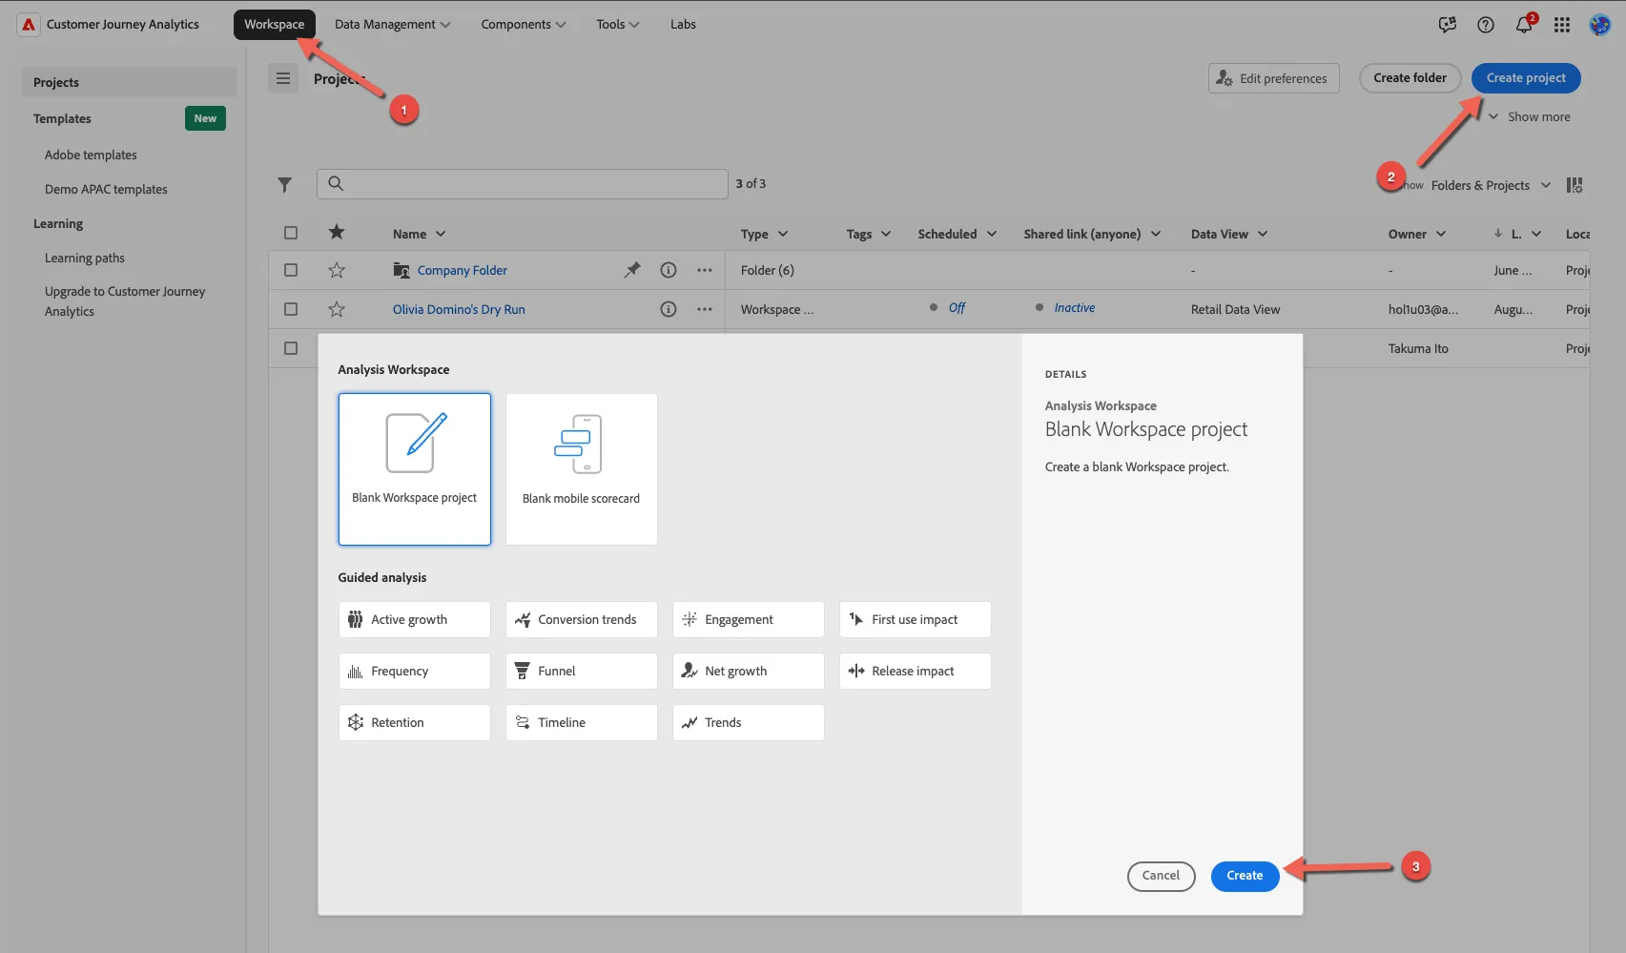The image size is (1626, 953).
Task: Switch to the Workspace tab
Action: 275,24
